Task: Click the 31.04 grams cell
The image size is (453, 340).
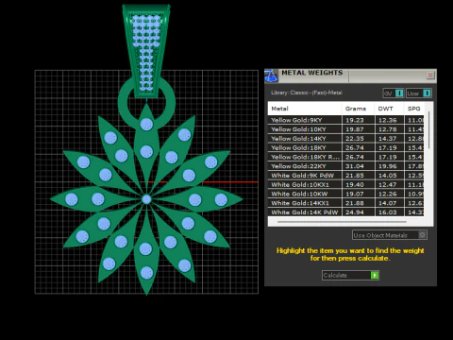Action: tap(359, 166)
